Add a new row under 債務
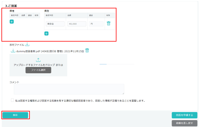This screenshot has width=199, height=127. point(46,33)
